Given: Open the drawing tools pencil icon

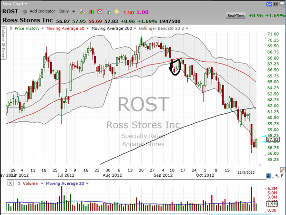Looking at the screenshot, I should pyautogui.click(x=283, y=170).
